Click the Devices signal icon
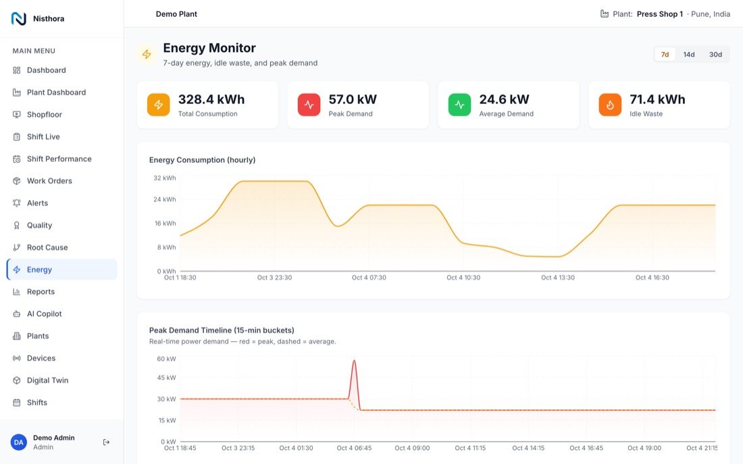Screen dimensions: 743x464 (17, 359)
